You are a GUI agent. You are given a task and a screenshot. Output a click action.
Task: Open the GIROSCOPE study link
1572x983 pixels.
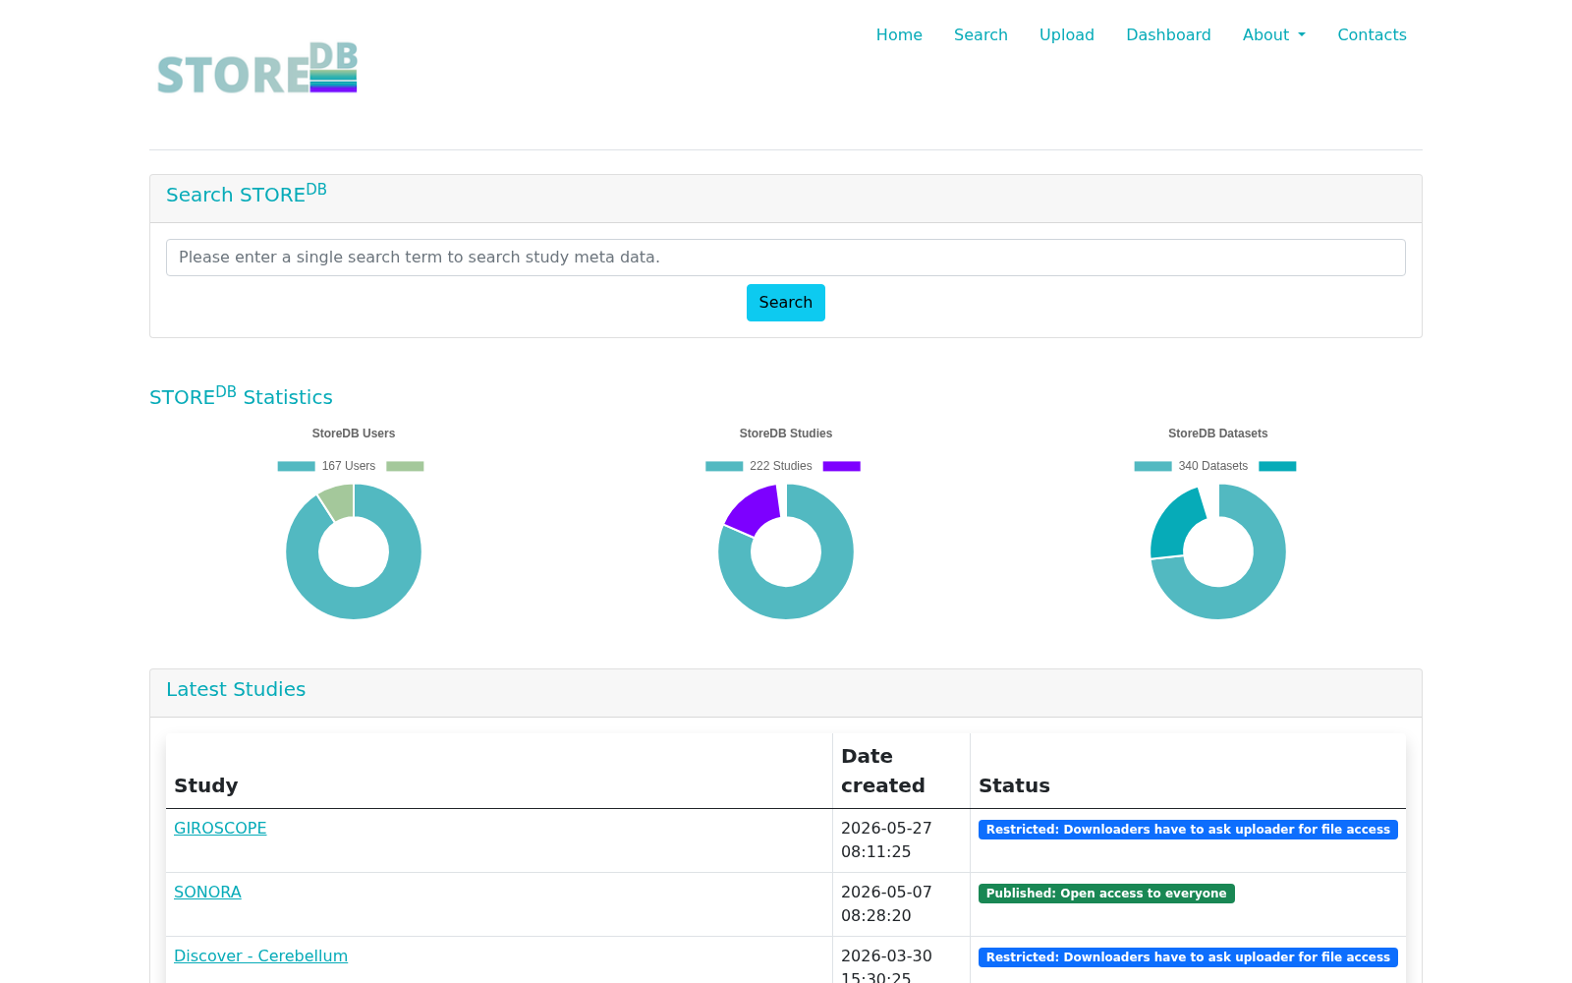coord(220,829)
